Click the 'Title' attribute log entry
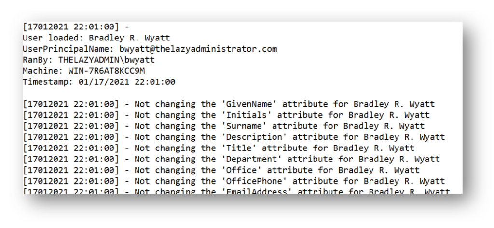 [x=219, y=148]
